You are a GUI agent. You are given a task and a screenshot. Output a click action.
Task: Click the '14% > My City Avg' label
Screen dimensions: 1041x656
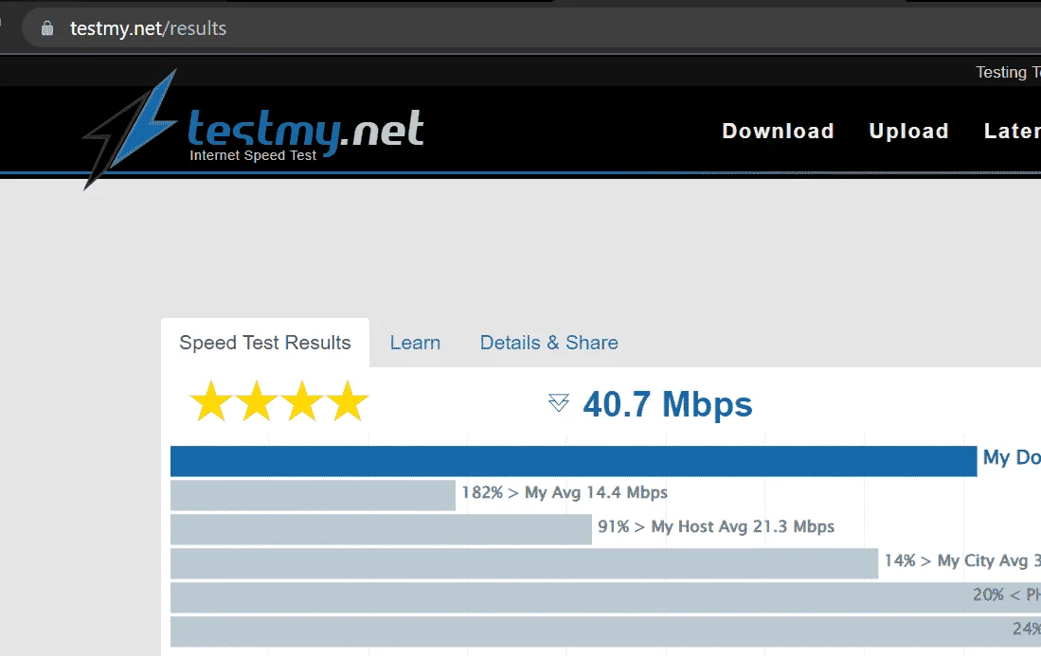coord(962,561)
